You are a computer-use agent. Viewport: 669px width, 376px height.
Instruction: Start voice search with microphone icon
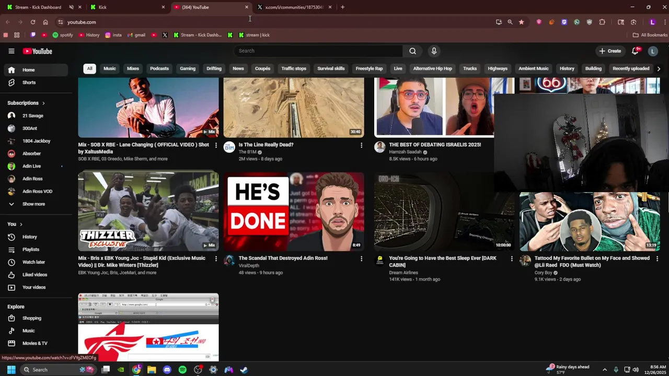point(434,51)
